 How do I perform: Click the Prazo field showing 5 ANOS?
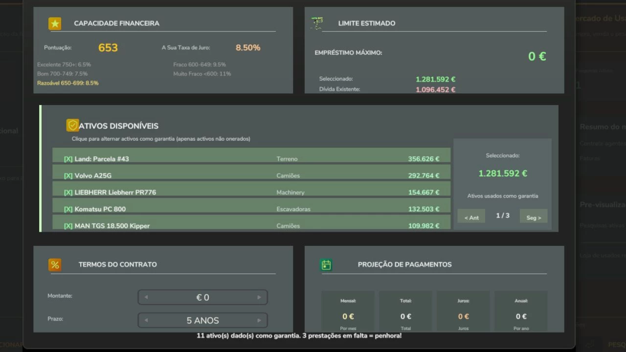click(202, 320)
